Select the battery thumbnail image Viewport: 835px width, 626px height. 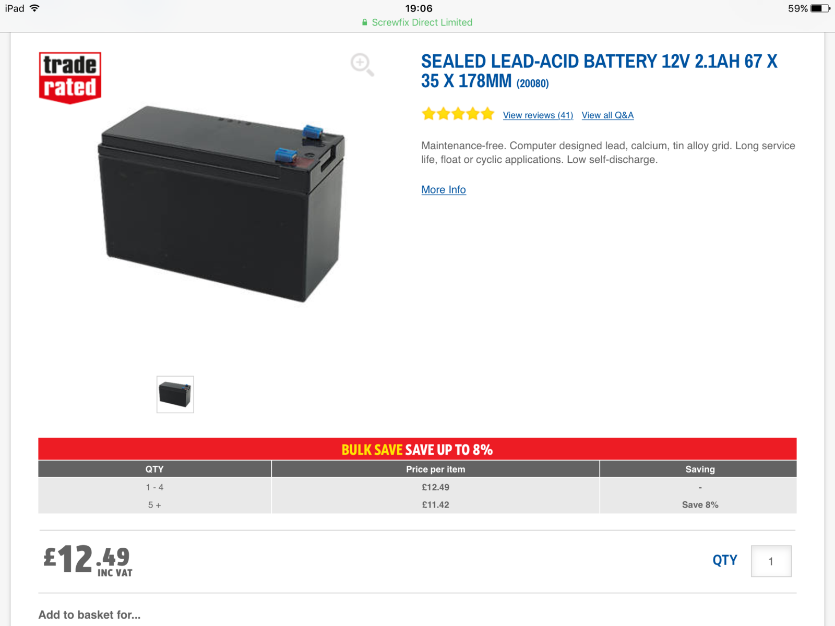pos(175,394)
